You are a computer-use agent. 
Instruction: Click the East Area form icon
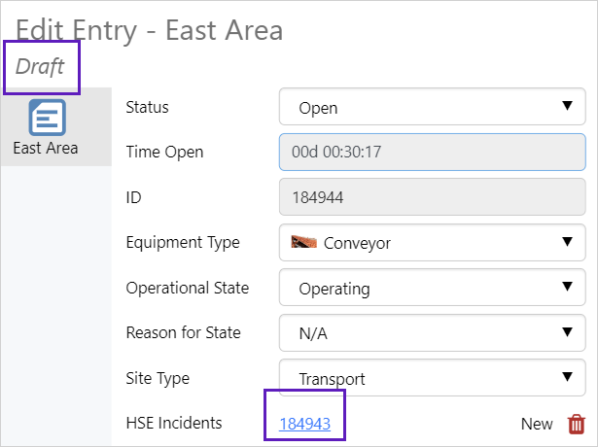(x=46, y=117)
